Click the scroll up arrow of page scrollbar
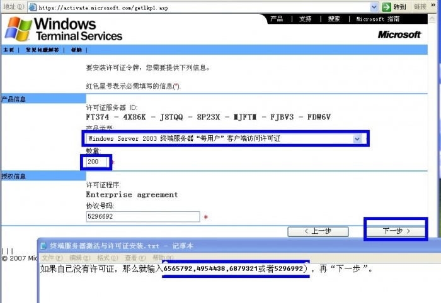The height and width of the screenshot is (303, 441). pyautogui.click(x=432, y=19)
